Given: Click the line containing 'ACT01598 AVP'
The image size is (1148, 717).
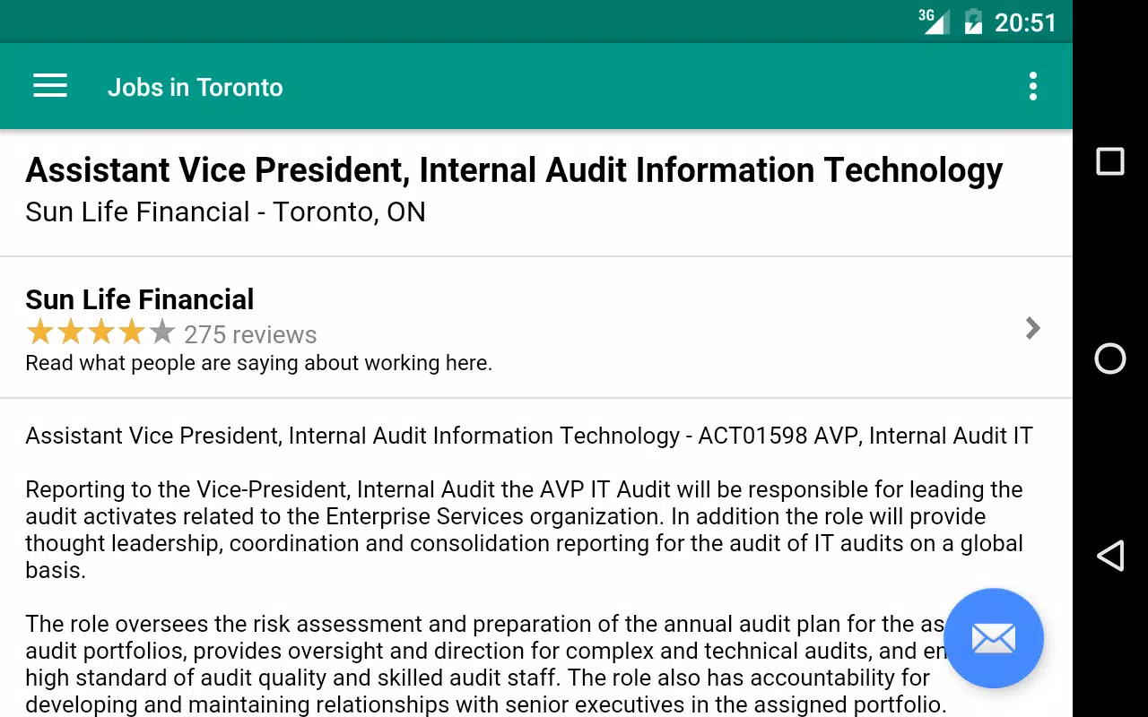Looking at the screenshot, I should pos(529,436).
